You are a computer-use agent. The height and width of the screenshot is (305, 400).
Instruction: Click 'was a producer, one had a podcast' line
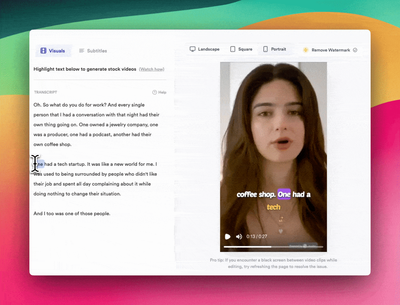[92, 134]
